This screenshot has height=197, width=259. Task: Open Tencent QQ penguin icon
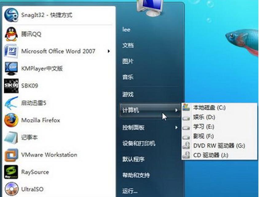pos(11,34)
